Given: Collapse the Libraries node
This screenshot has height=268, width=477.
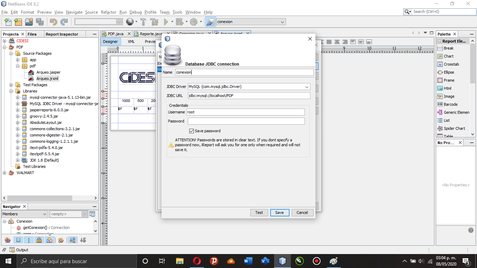Looking at the screenshot, I should (x=11, y=91).
